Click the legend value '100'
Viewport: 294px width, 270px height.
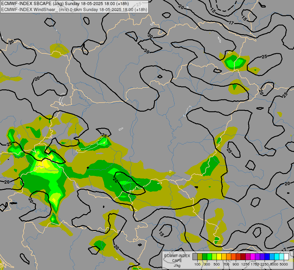click(197, 264)
